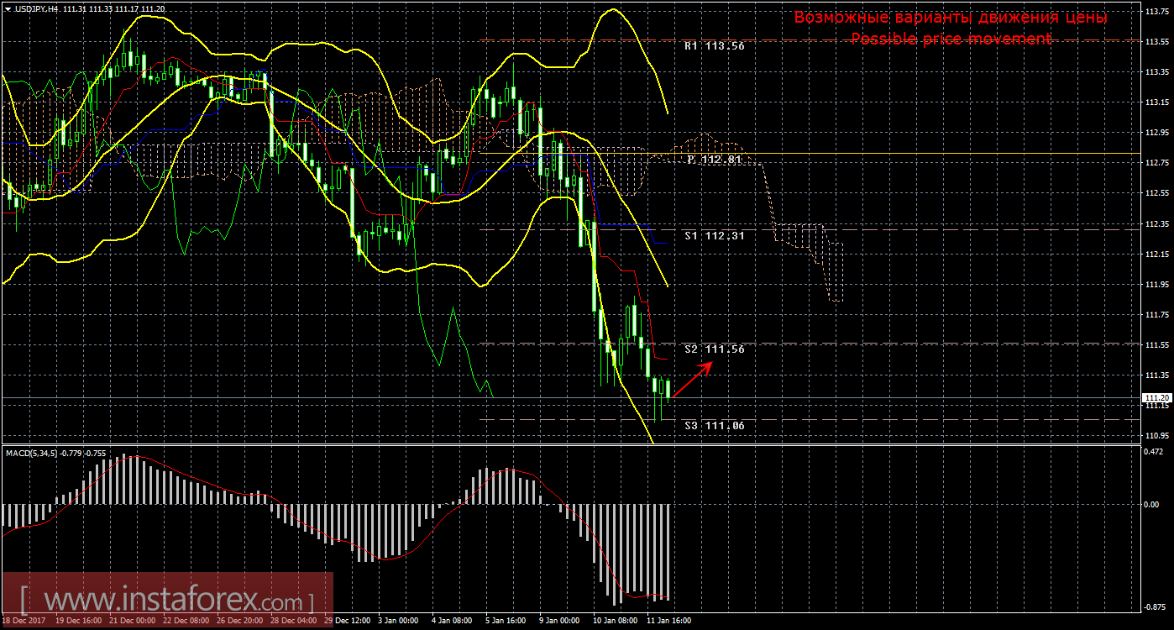
Task: Click the Russian red heading text
Action: [951, 18]
